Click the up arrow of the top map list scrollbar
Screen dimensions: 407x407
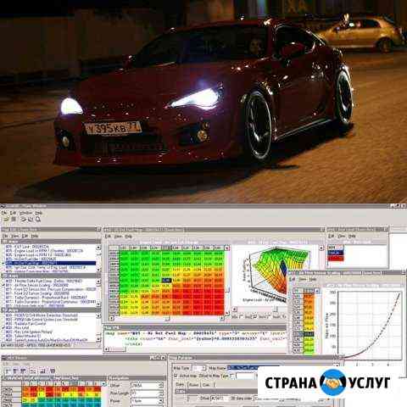click(98, 248)
